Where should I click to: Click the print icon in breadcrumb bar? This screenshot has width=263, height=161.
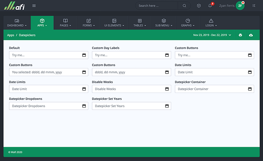tap(240, 35)
